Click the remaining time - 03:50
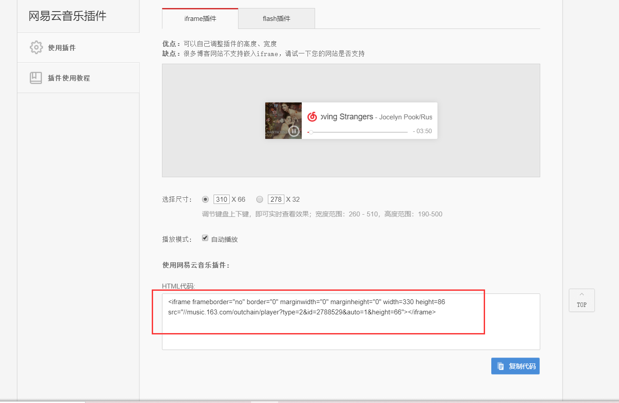 (422, 131)
